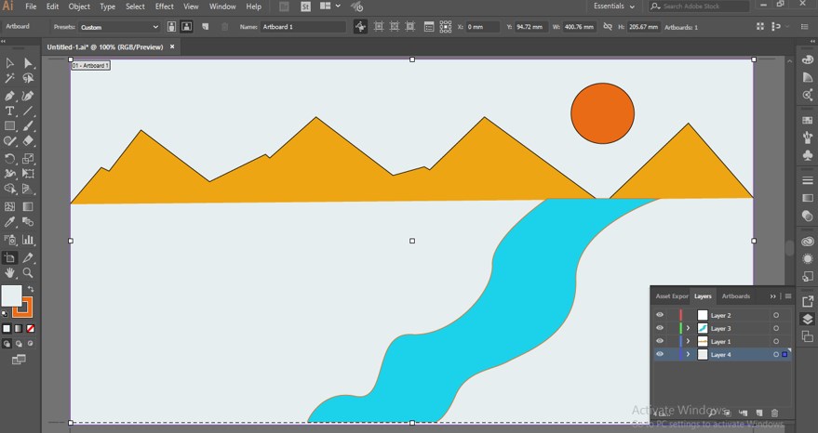
Task: Select the Symbol Sprayer tool
Action: tap(9, 240)
